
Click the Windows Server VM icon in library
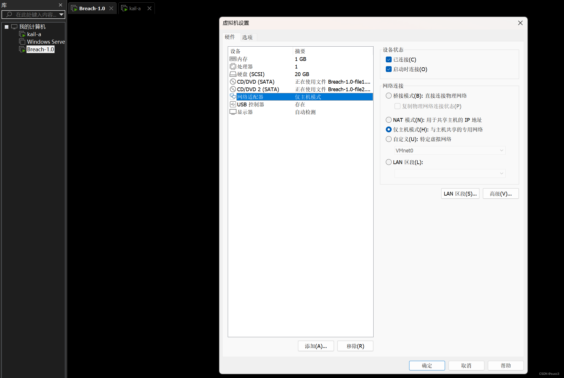(22, 42)
